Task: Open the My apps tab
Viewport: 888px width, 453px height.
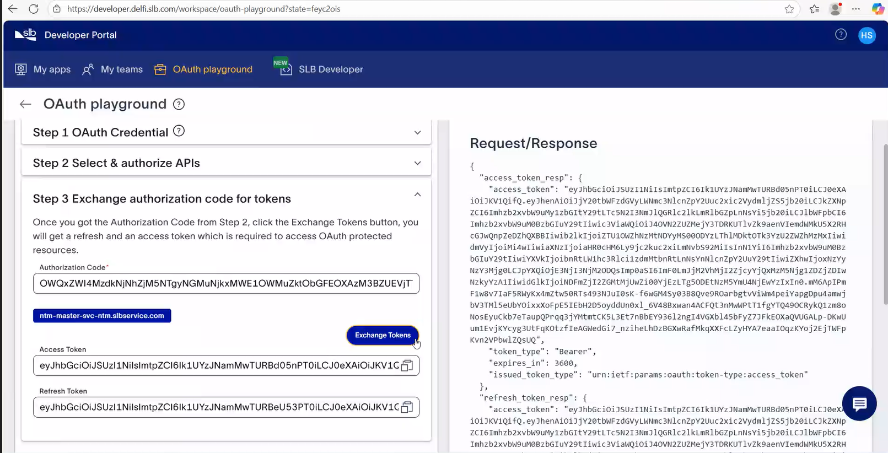Action: point(43,69)
